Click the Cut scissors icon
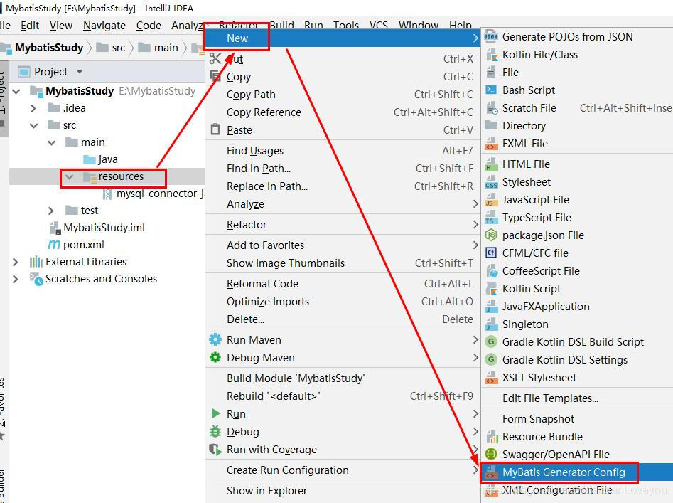 (x=215, y=58)
